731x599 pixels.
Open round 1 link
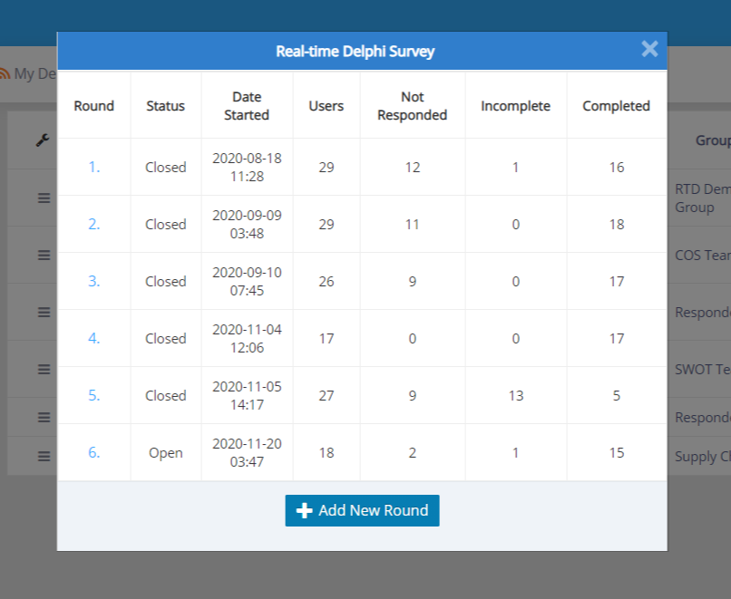(x=94, y=167)
